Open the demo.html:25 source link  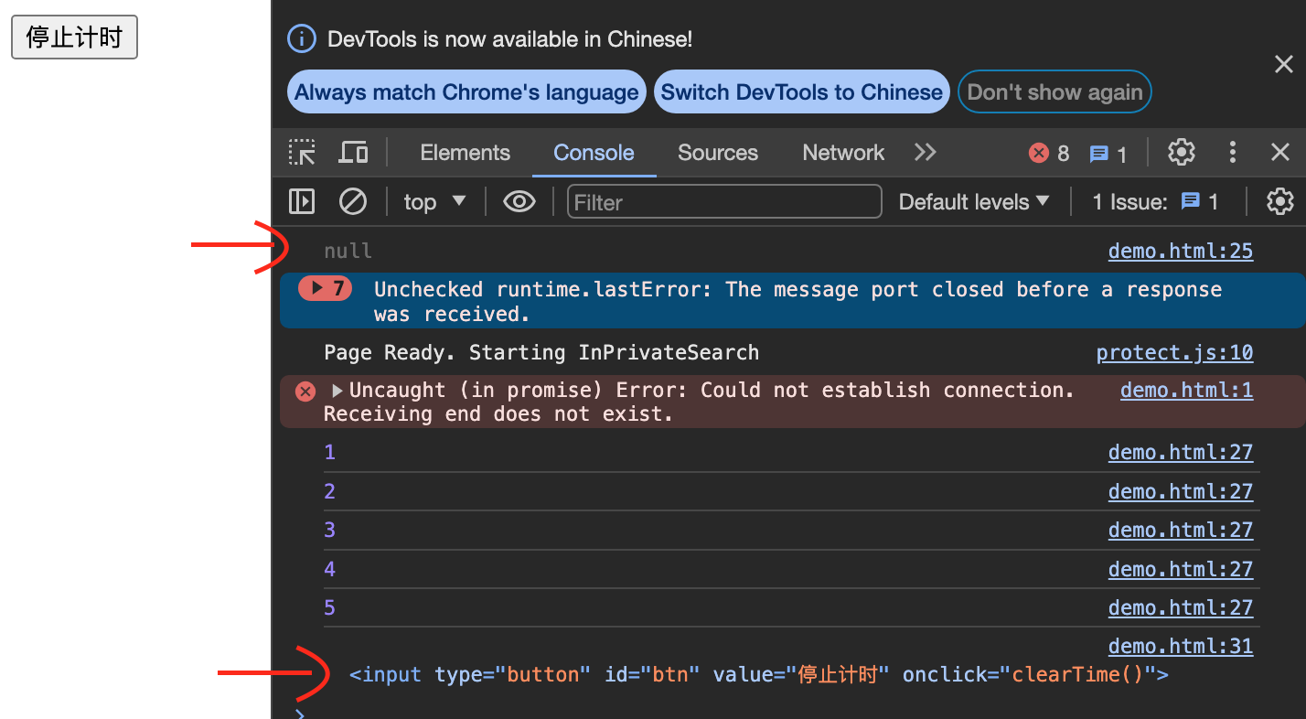(1181, 251)
